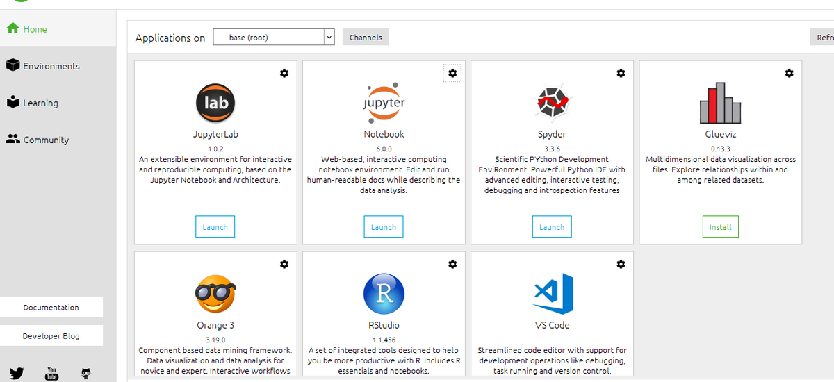This screenshot has width=834, height=382.
Task: Click the Notebook version 6.0.0
Action: coord(384,149)
